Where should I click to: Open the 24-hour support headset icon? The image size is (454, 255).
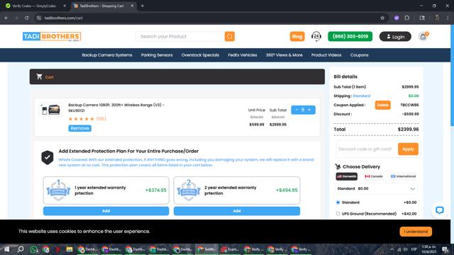pos(316,36)
